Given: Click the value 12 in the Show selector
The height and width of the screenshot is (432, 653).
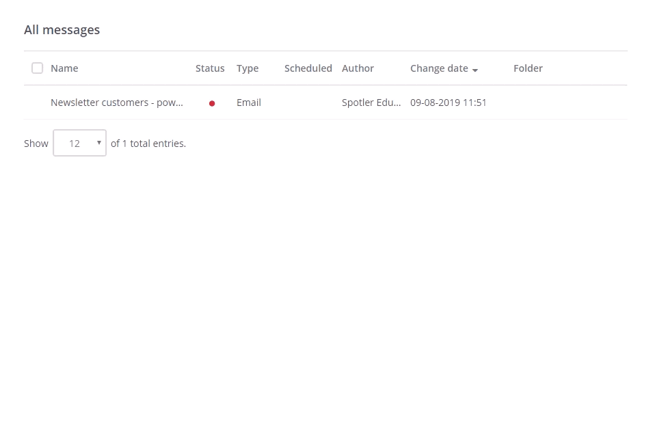Looking at the screenshot, I should point(74,143).
